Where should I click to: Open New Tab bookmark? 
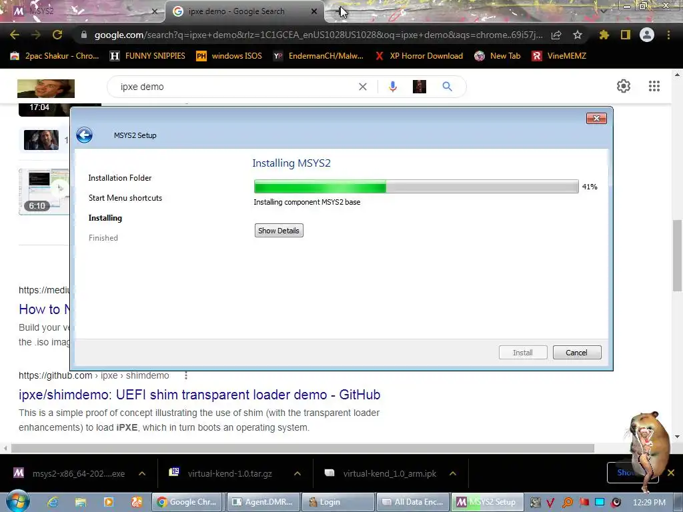coord(498,56)
